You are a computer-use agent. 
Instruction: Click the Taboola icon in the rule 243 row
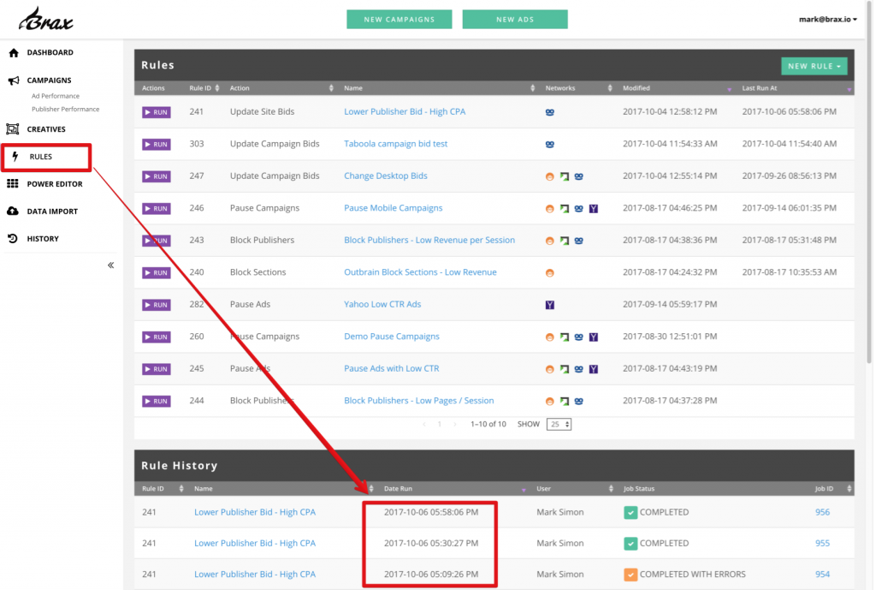[579, 241]
